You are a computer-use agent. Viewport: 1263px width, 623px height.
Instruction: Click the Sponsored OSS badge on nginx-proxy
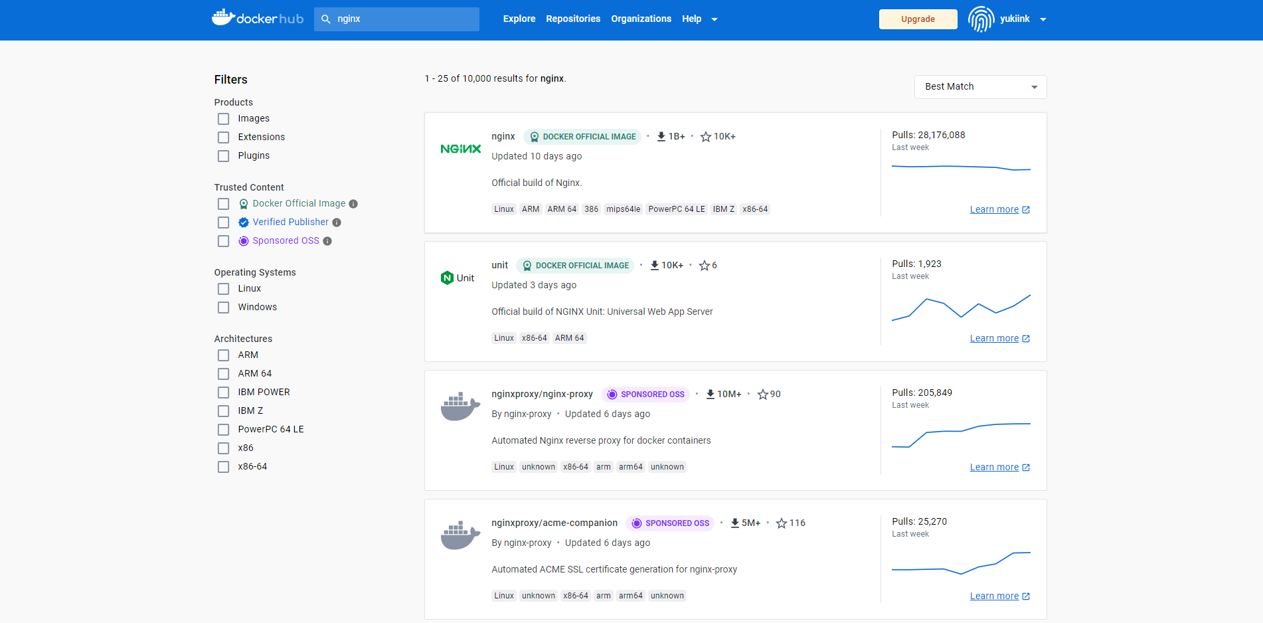point(645,394)
